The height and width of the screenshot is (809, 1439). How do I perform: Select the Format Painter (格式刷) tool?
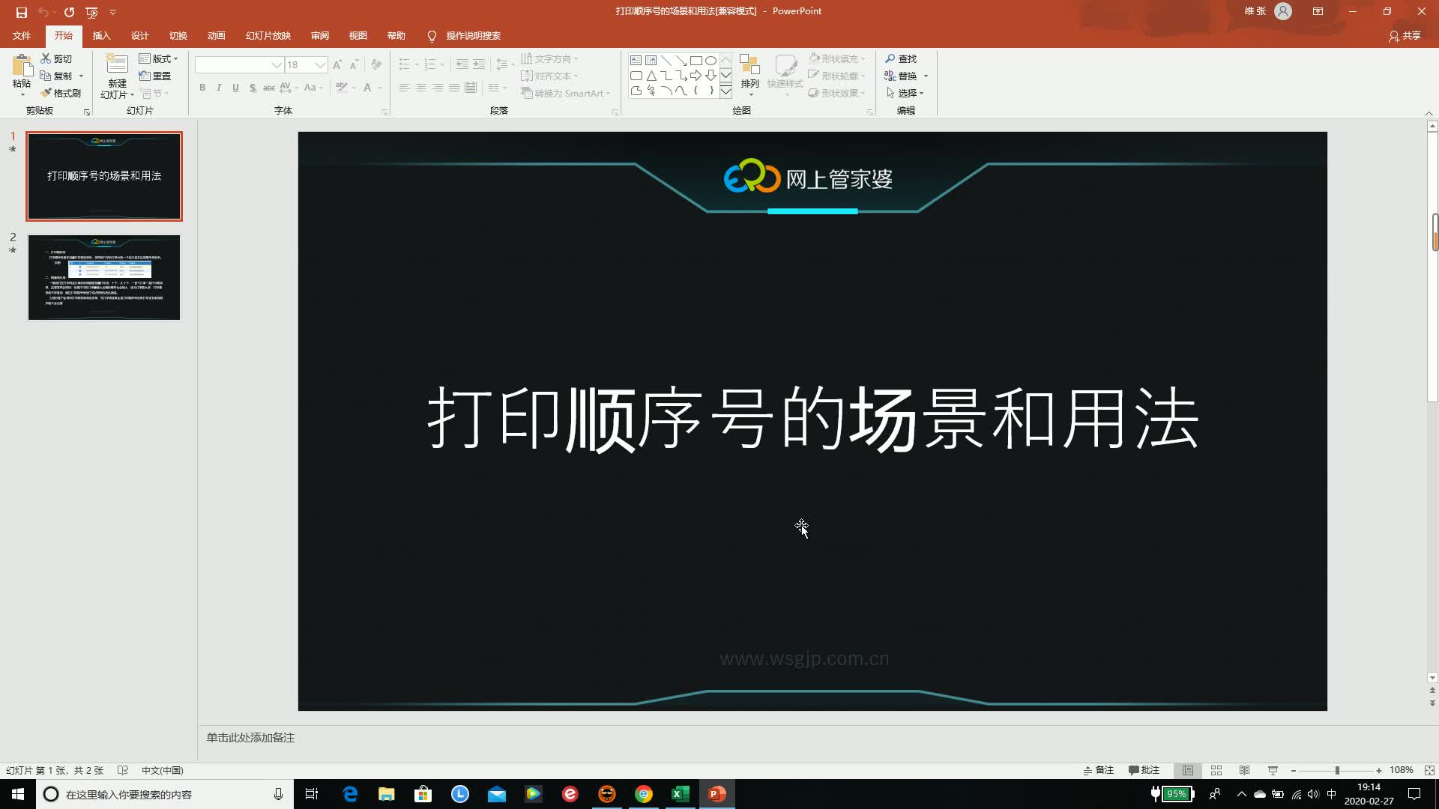click(x=60, y=93)
